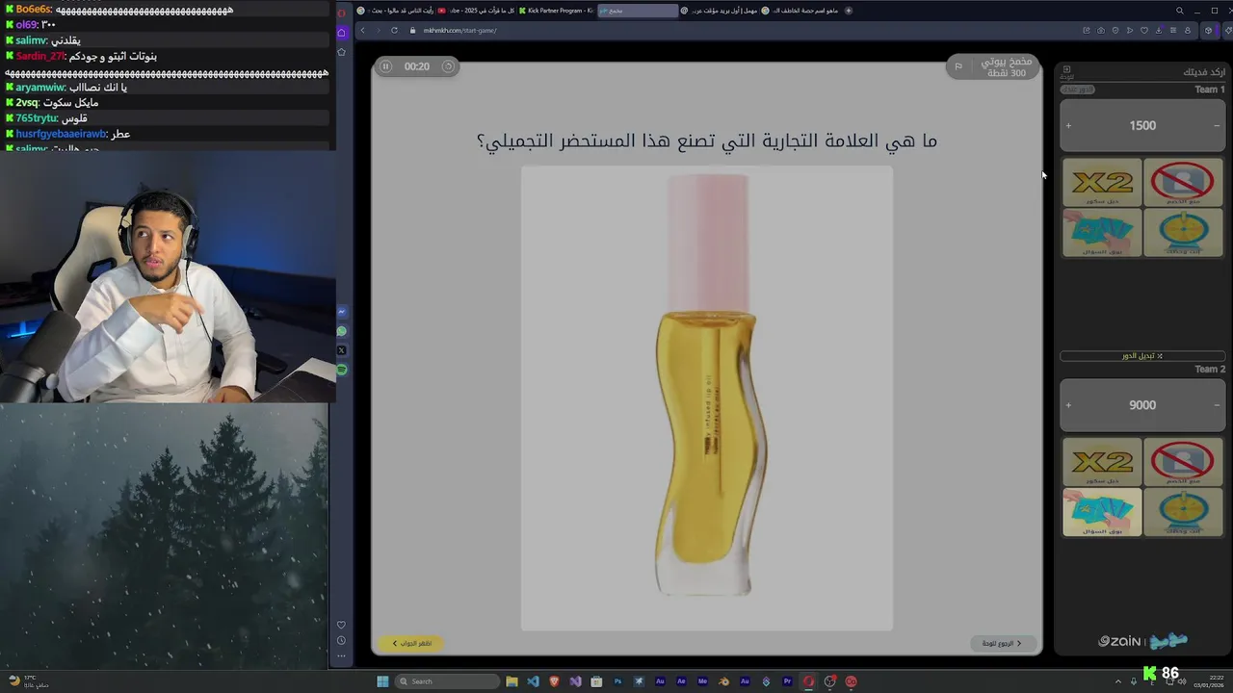Open Brave browser from taskbar
This screenshot has height=693, width=1233.
pyautogui.click(x=554, y=681)
